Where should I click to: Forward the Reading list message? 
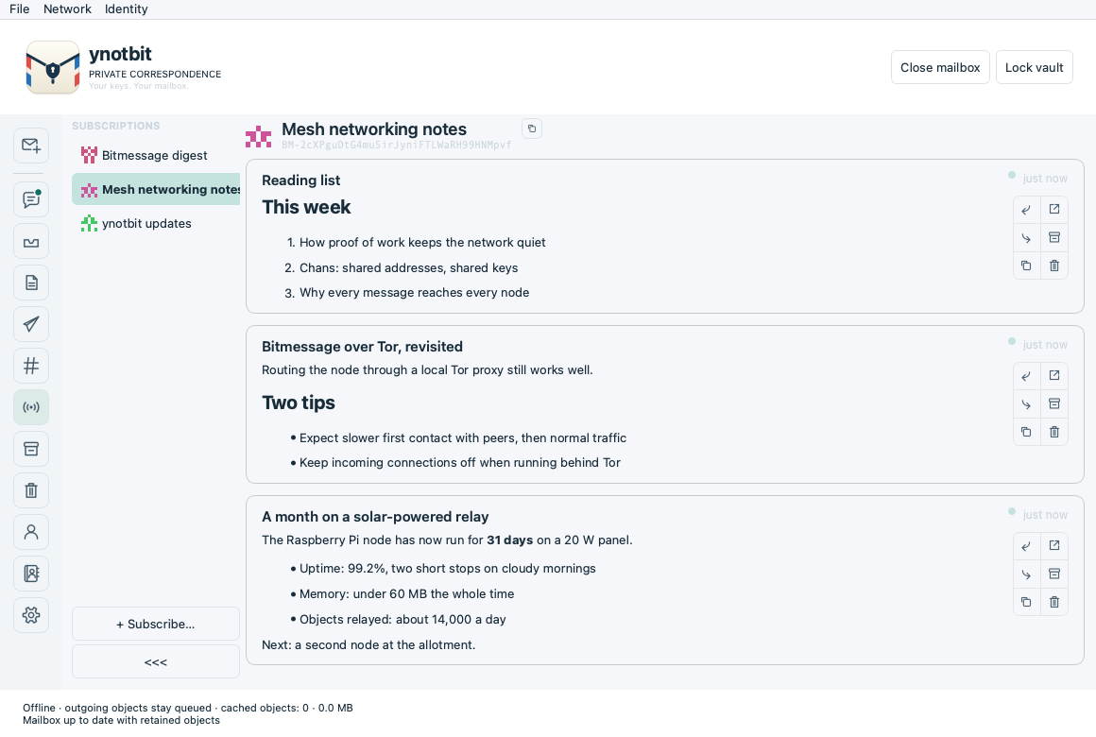tap(1026, 238)
